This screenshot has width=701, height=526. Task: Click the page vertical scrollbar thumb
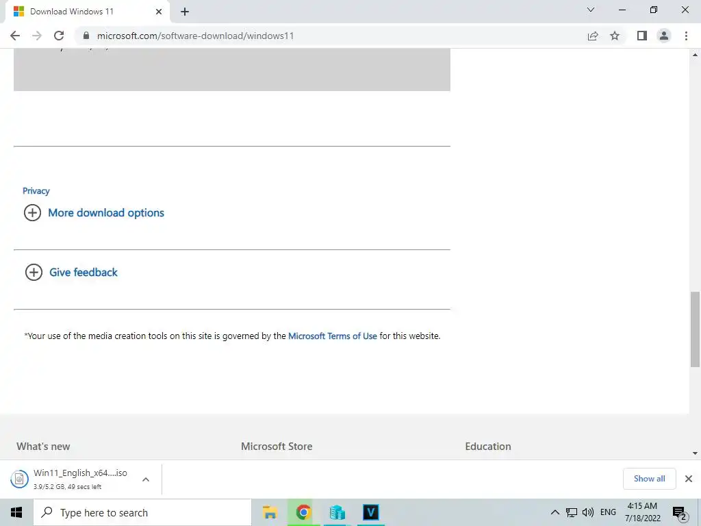pos(695,329)
